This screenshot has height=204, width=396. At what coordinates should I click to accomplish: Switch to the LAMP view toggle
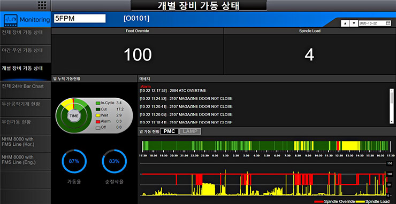coord(190,131)
